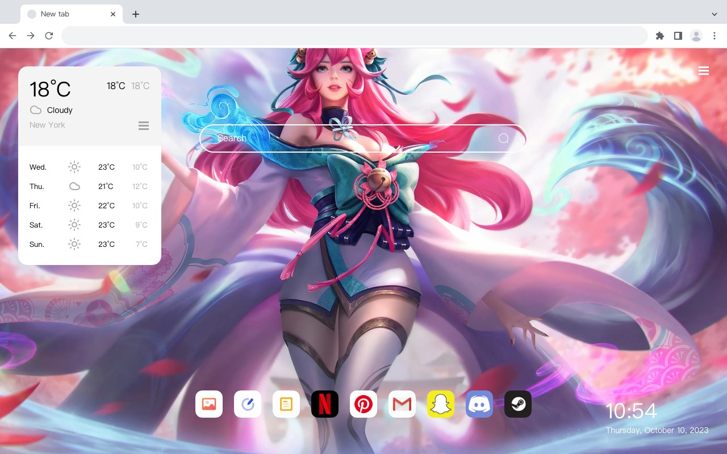Close the New tab tab
Image resolution: width=727 pixels, height=454 pixels.
coord(113,14)
